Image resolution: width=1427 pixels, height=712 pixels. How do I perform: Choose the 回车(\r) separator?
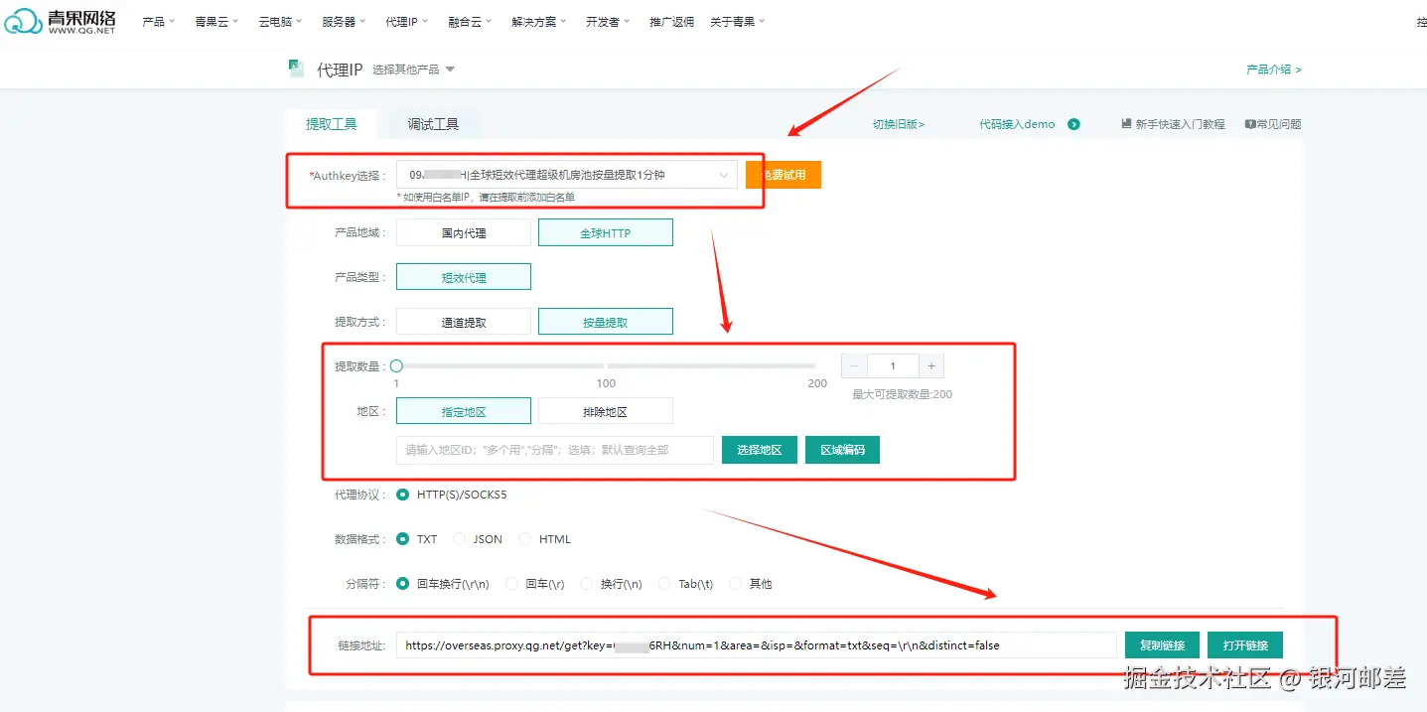click(512, 584)
